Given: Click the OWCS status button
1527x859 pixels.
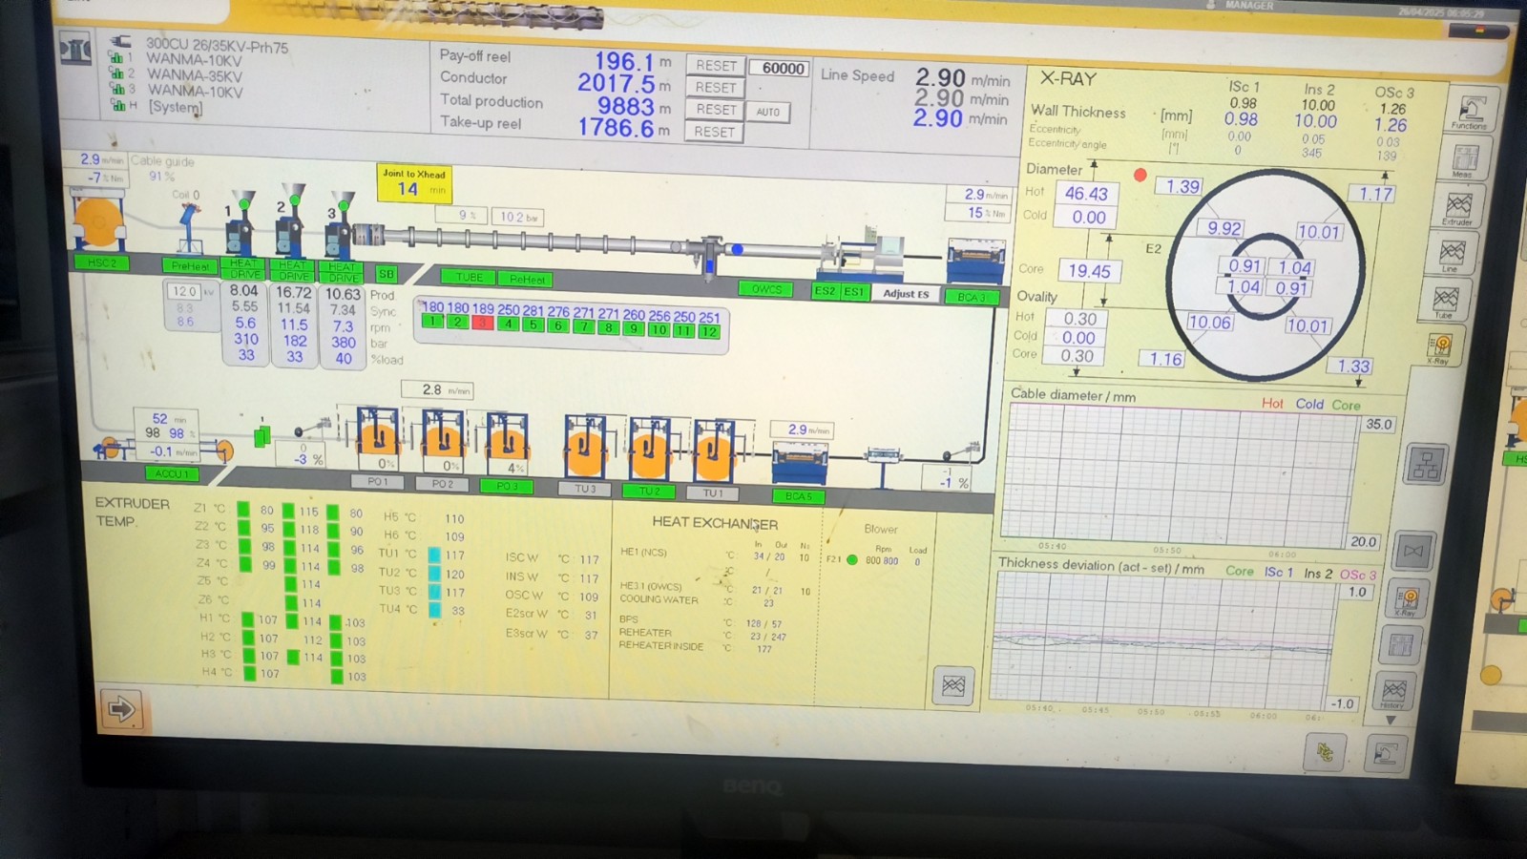Looking at the screenshot, I should [x=765, y=288].
